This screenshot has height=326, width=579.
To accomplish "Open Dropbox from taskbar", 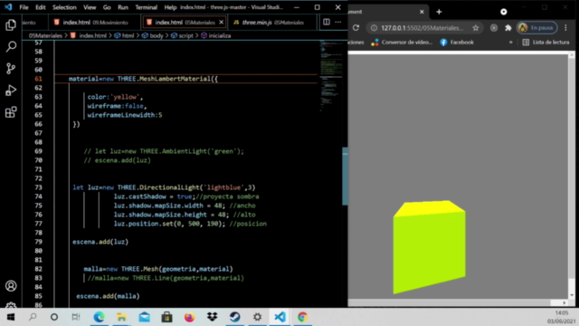I will coord(213,317).
